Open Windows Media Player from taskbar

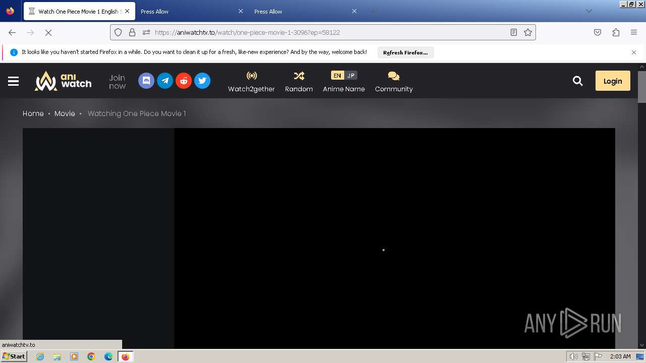(x=74, y=356)
